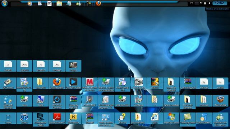Click Firefox icon in the taskbar
The image size is (230, 129).
coord(98,3)
